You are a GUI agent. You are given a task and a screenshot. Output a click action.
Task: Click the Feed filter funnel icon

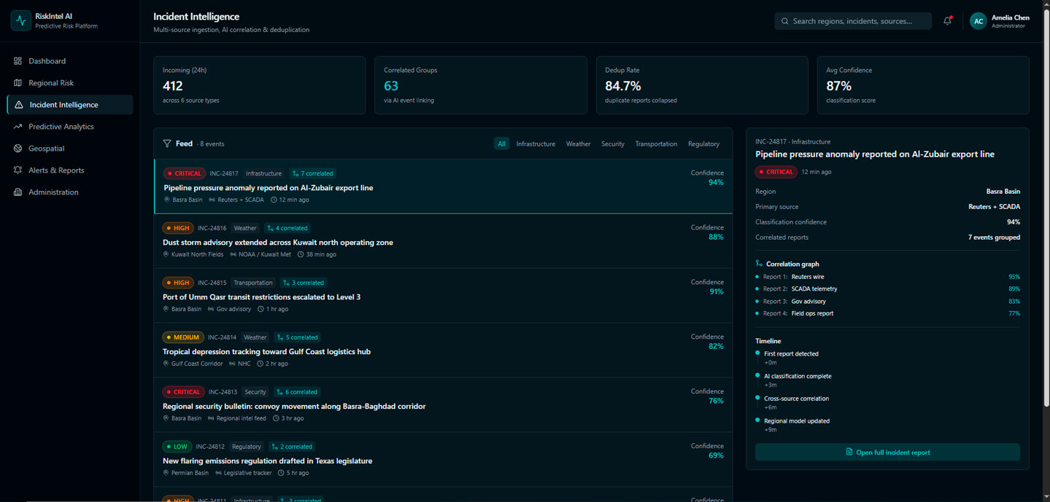167,144
